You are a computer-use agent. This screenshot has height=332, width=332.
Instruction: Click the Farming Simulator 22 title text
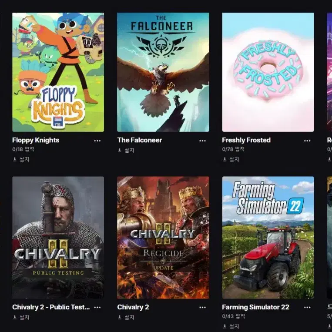(255, 307)
